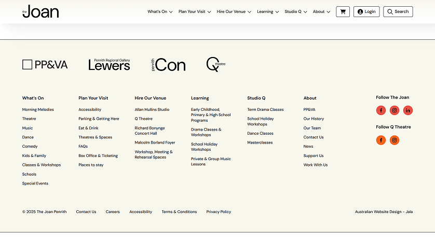Open Q Theatre Instagram icon
Image resolution: width=435 pixels, height=244 pixels.
pyautogui.click(x=394, y=140)
